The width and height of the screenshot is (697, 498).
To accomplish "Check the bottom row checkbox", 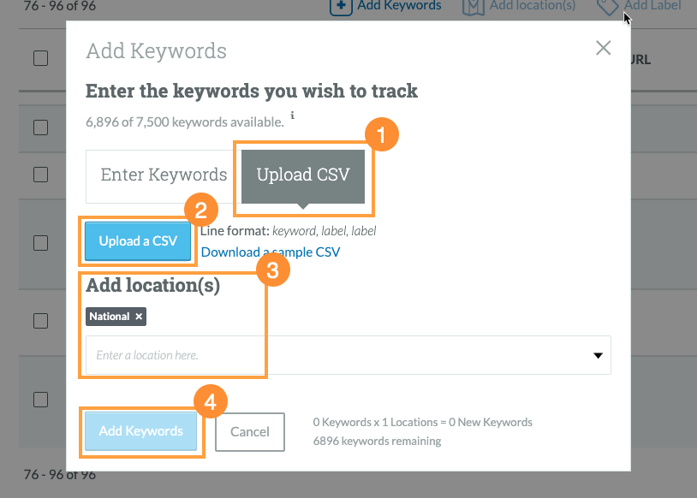I will pyautogui.click(x=40, y=400).
